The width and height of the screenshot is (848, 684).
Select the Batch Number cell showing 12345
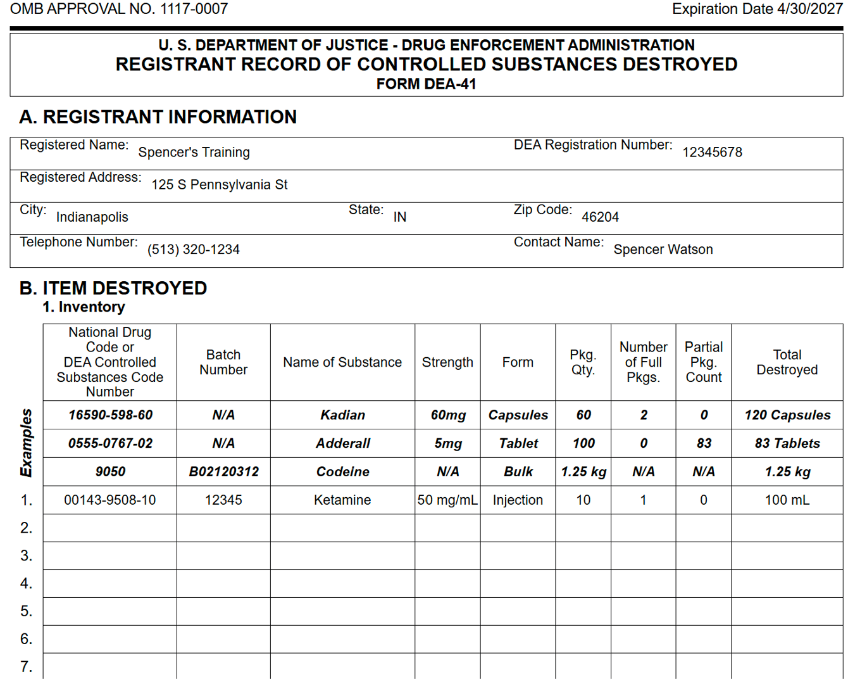223,500
